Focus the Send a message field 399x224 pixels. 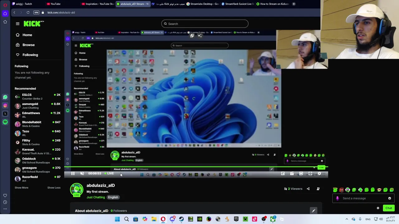363,198
